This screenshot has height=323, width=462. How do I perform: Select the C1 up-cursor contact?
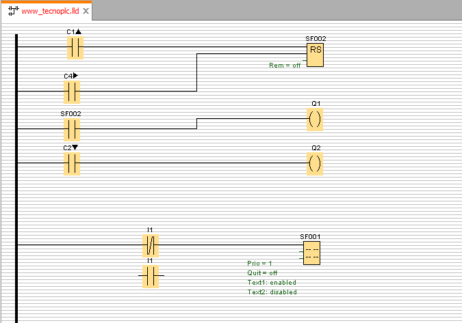coord(75,48)
